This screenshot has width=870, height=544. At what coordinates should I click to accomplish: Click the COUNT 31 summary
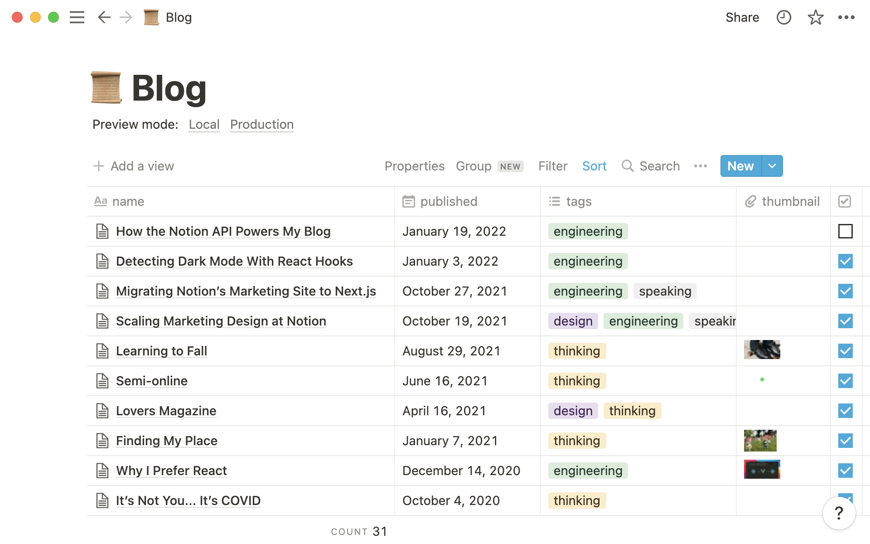[359, 531]
